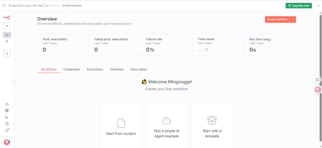Click the Upgrade now button

point(299,6)
